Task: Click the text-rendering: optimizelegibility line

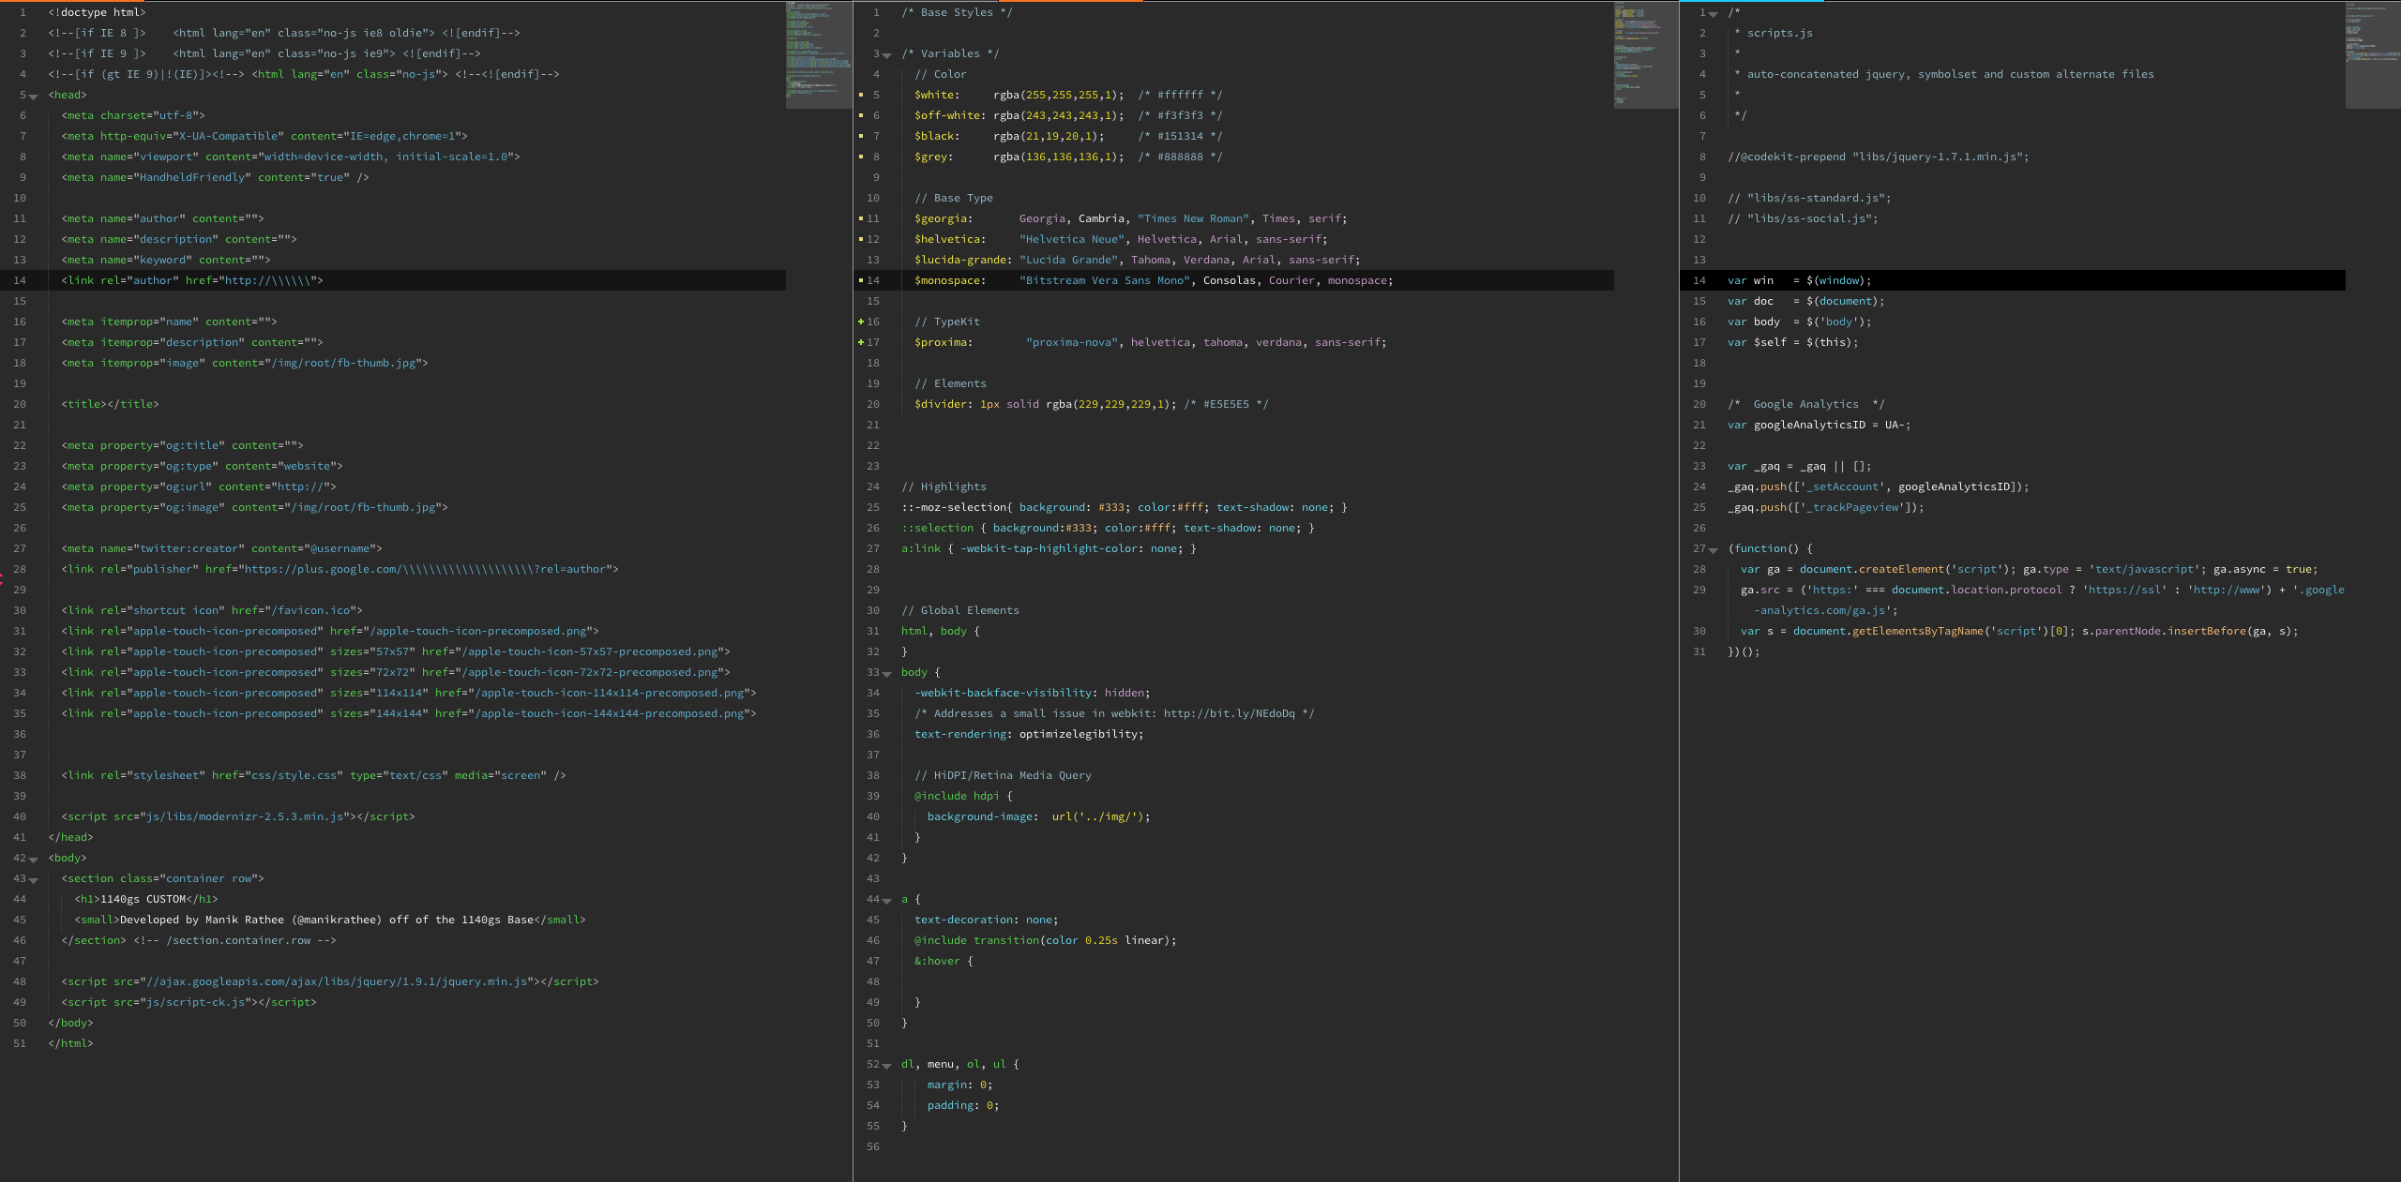Action: point(1029,734)
